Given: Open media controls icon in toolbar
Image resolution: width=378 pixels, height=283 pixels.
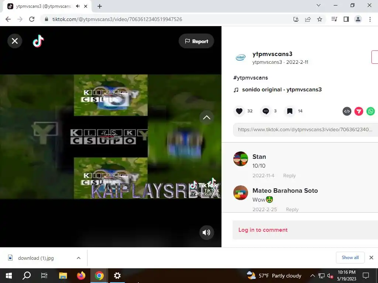Looking at the screenshot, I should (334, 19).
